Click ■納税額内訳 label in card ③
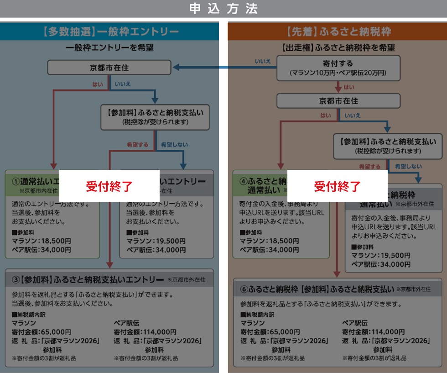 pos(28,315)
